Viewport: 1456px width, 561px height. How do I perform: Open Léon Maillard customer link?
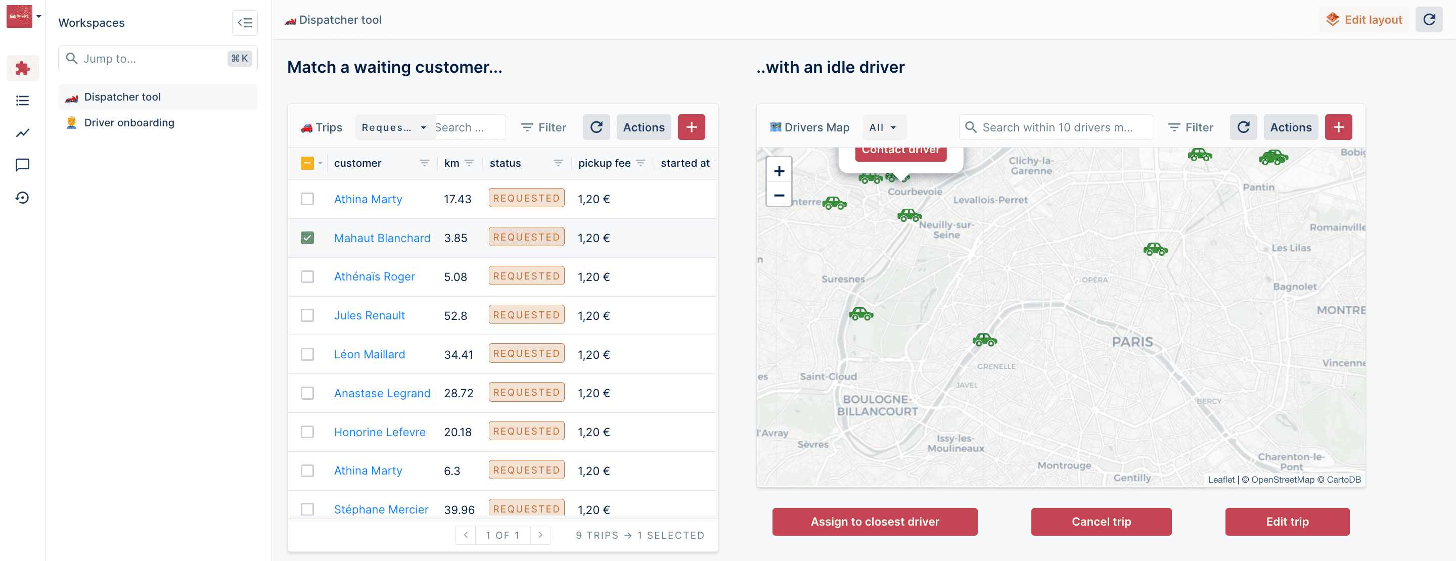369,354
